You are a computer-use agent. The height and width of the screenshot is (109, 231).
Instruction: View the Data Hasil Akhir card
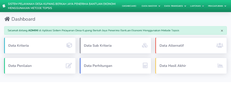click(191, 66)
